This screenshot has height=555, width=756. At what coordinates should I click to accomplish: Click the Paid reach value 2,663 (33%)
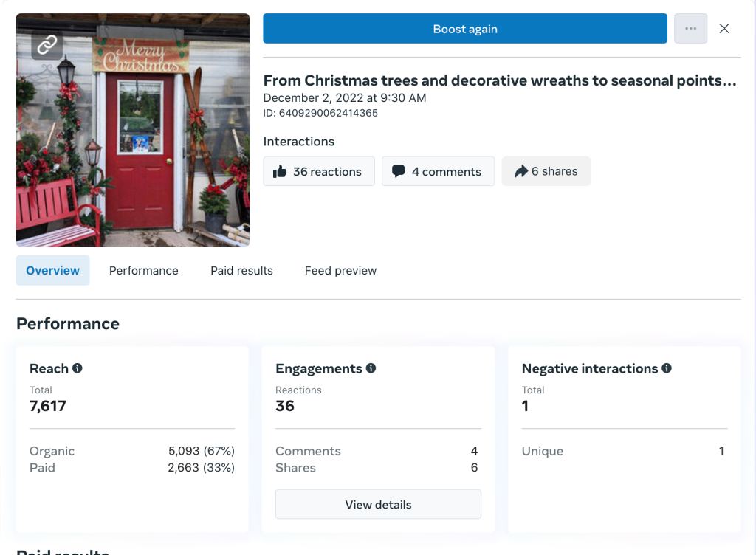pyautogui.click(x=201, y=468)
